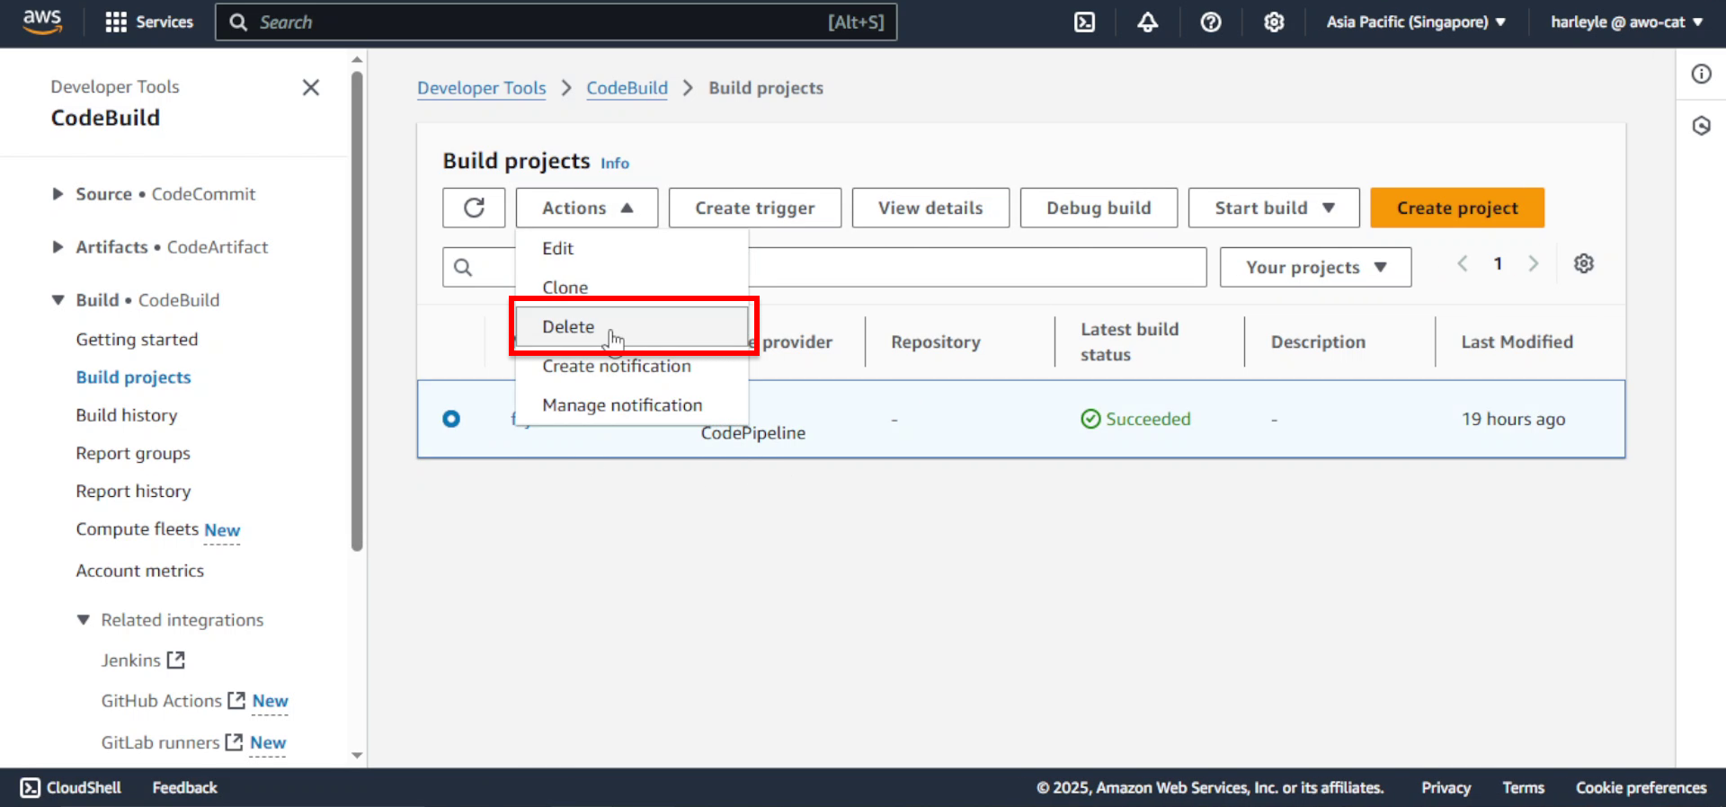The width and height of the screenshot is (1726, 807).
Task: Follow the CodeBuild breadcrumb link
Action: (627, 88)
